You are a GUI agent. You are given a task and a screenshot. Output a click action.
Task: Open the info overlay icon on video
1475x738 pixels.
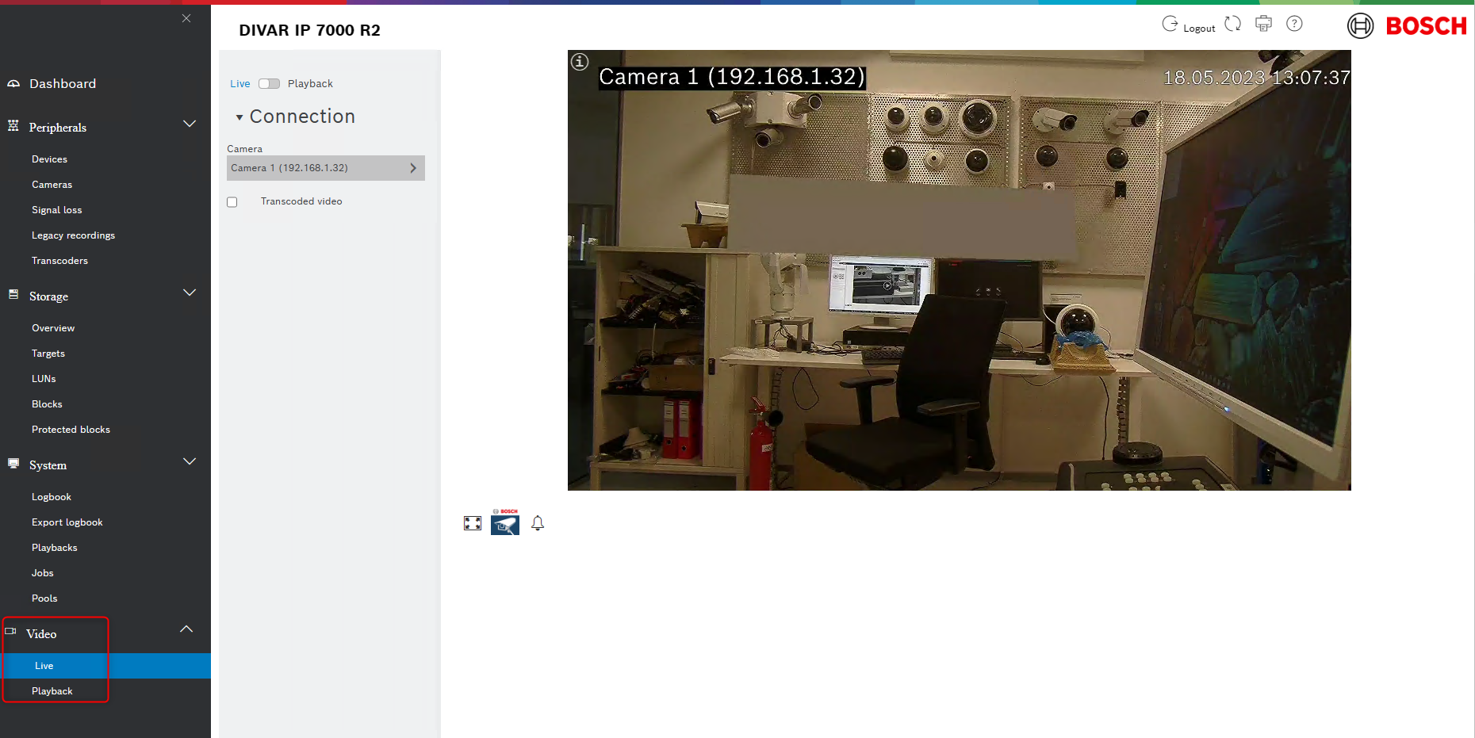(x=580, y=62)
